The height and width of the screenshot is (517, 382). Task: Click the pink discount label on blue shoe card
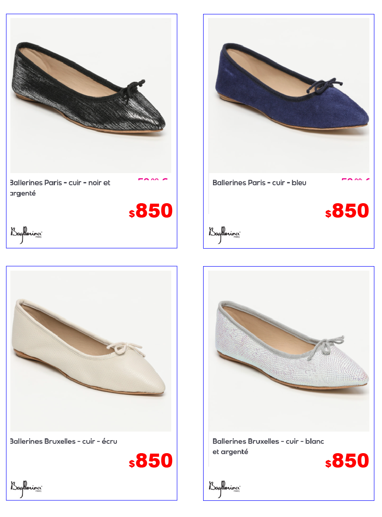click(x=355, y=179)
